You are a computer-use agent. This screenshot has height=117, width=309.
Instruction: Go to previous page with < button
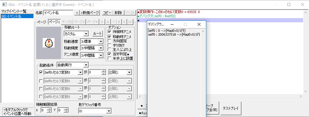coord(77,13)
